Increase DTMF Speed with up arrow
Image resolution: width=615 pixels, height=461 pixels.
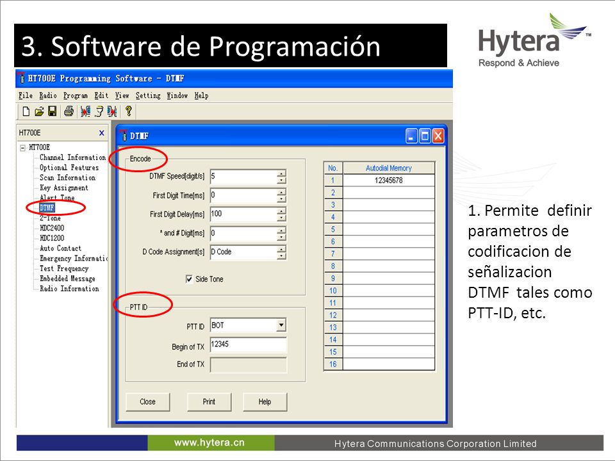(281, 173)
